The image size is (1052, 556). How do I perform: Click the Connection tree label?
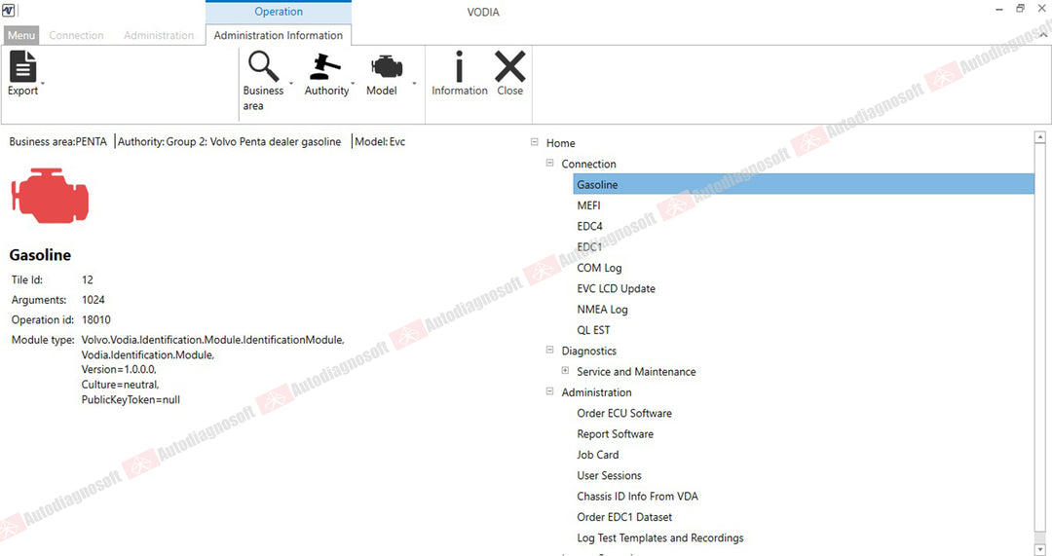coord(588,164)
